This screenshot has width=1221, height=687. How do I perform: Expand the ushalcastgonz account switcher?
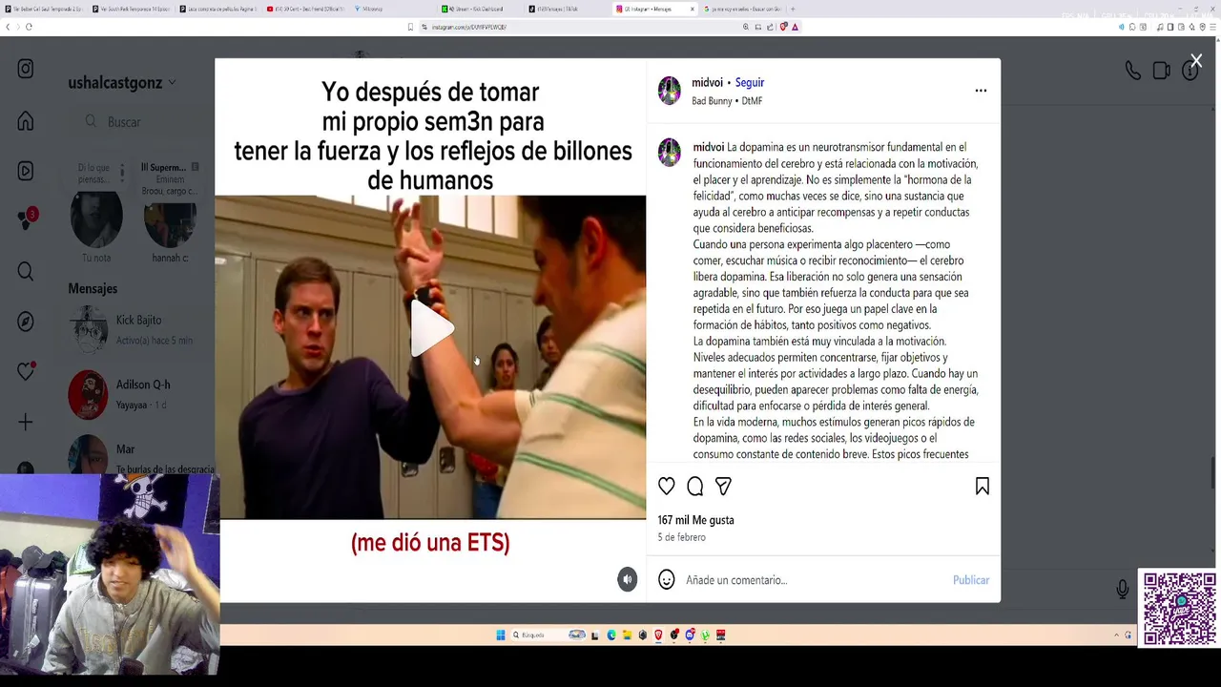tap(122, 83)
